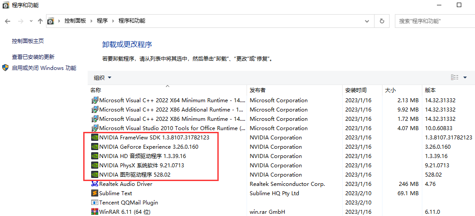This screenshot has height=216, width=475.
Task: Click Realtek Semiconductor Corp. publisher cell
Action: (287, 184)
